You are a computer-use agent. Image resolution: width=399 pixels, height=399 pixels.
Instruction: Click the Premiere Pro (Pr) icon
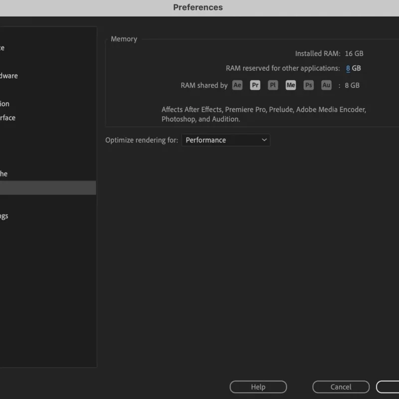click(255, 85)
